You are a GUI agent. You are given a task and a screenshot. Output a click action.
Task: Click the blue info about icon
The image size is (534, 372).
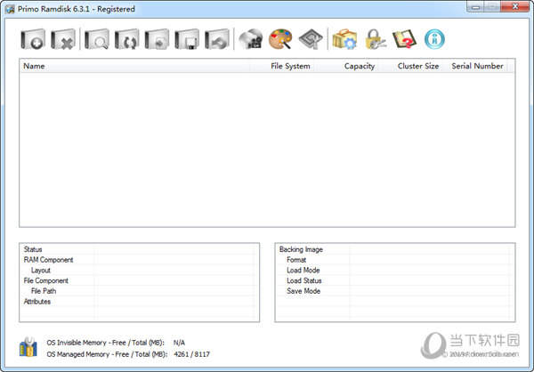(434, 39)
